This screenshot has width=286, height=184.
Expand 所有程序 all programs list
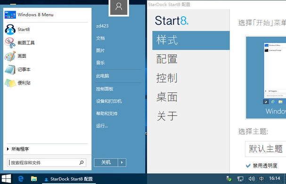pos(18,149)
